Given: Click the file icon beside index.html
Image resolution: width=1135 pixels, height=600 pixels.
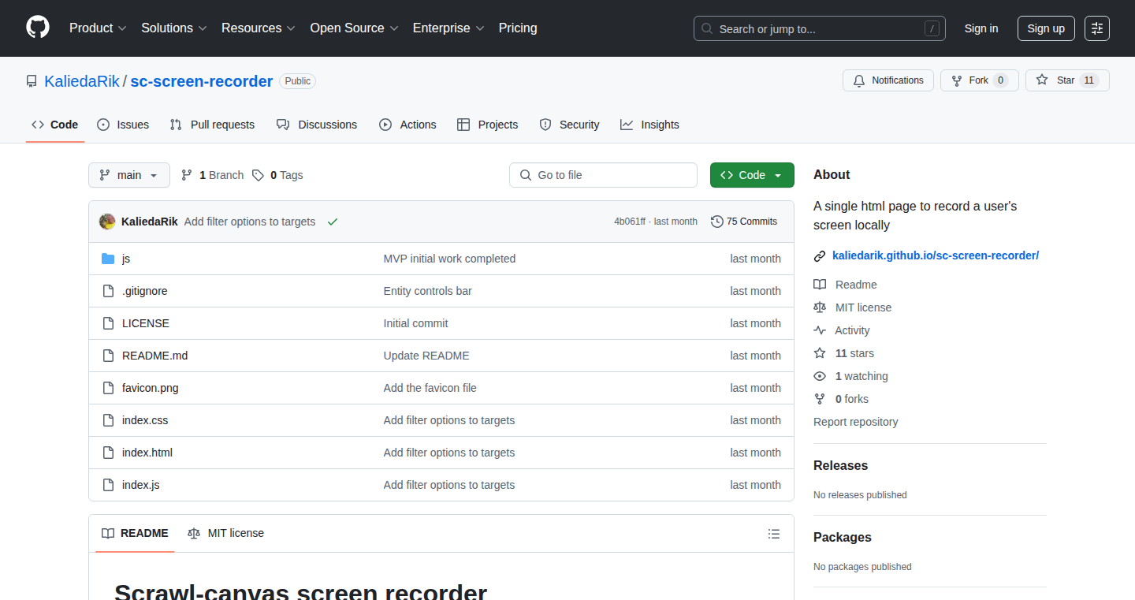Looking at the screenshot, I should [108, 453].
